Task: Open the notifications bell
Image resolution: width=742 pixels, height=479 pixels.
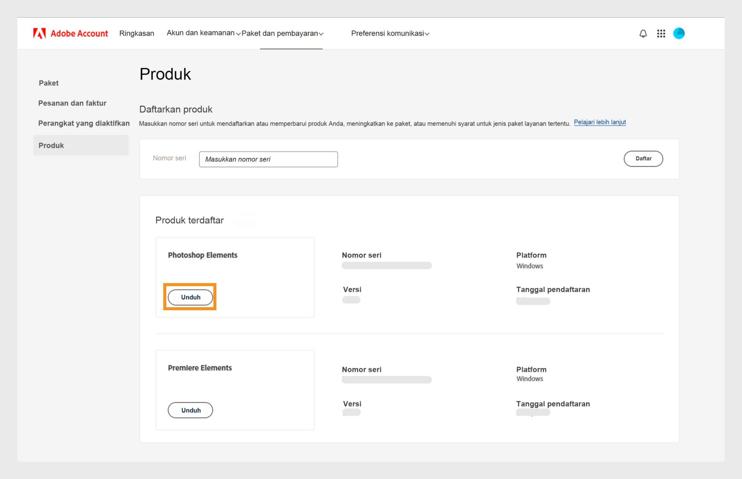Action: click(643, 34)
